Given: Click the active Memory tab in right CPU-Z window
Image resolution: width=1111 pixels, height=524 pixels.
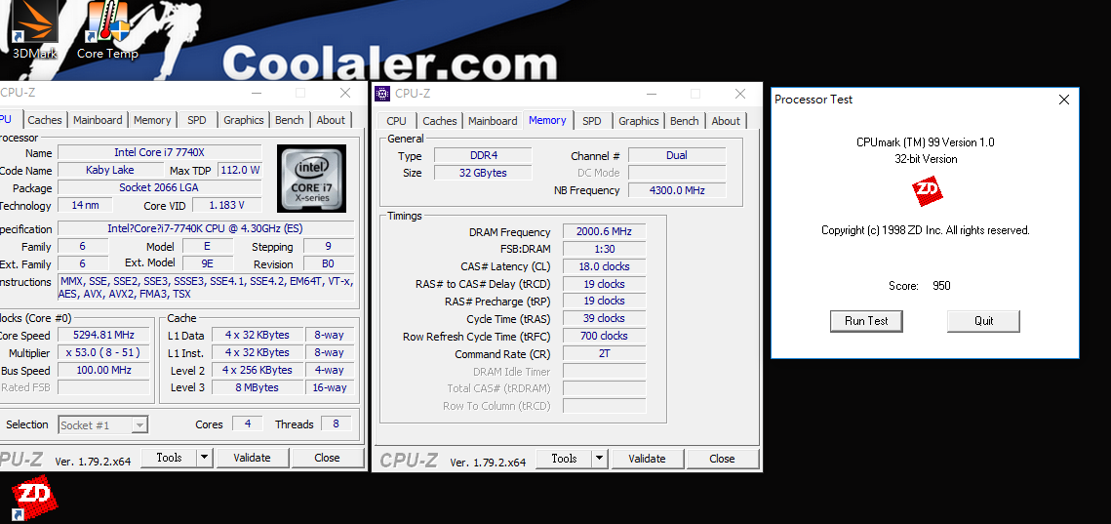Looking at the screenshot, I should [547, 120].
